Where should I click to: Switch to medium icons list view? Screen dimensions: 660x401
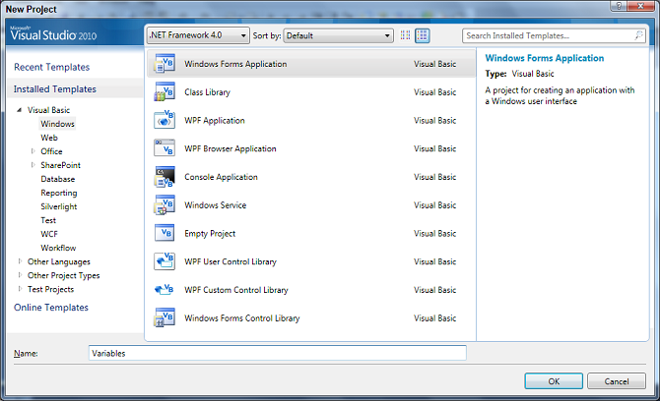(x=423, y=35)
